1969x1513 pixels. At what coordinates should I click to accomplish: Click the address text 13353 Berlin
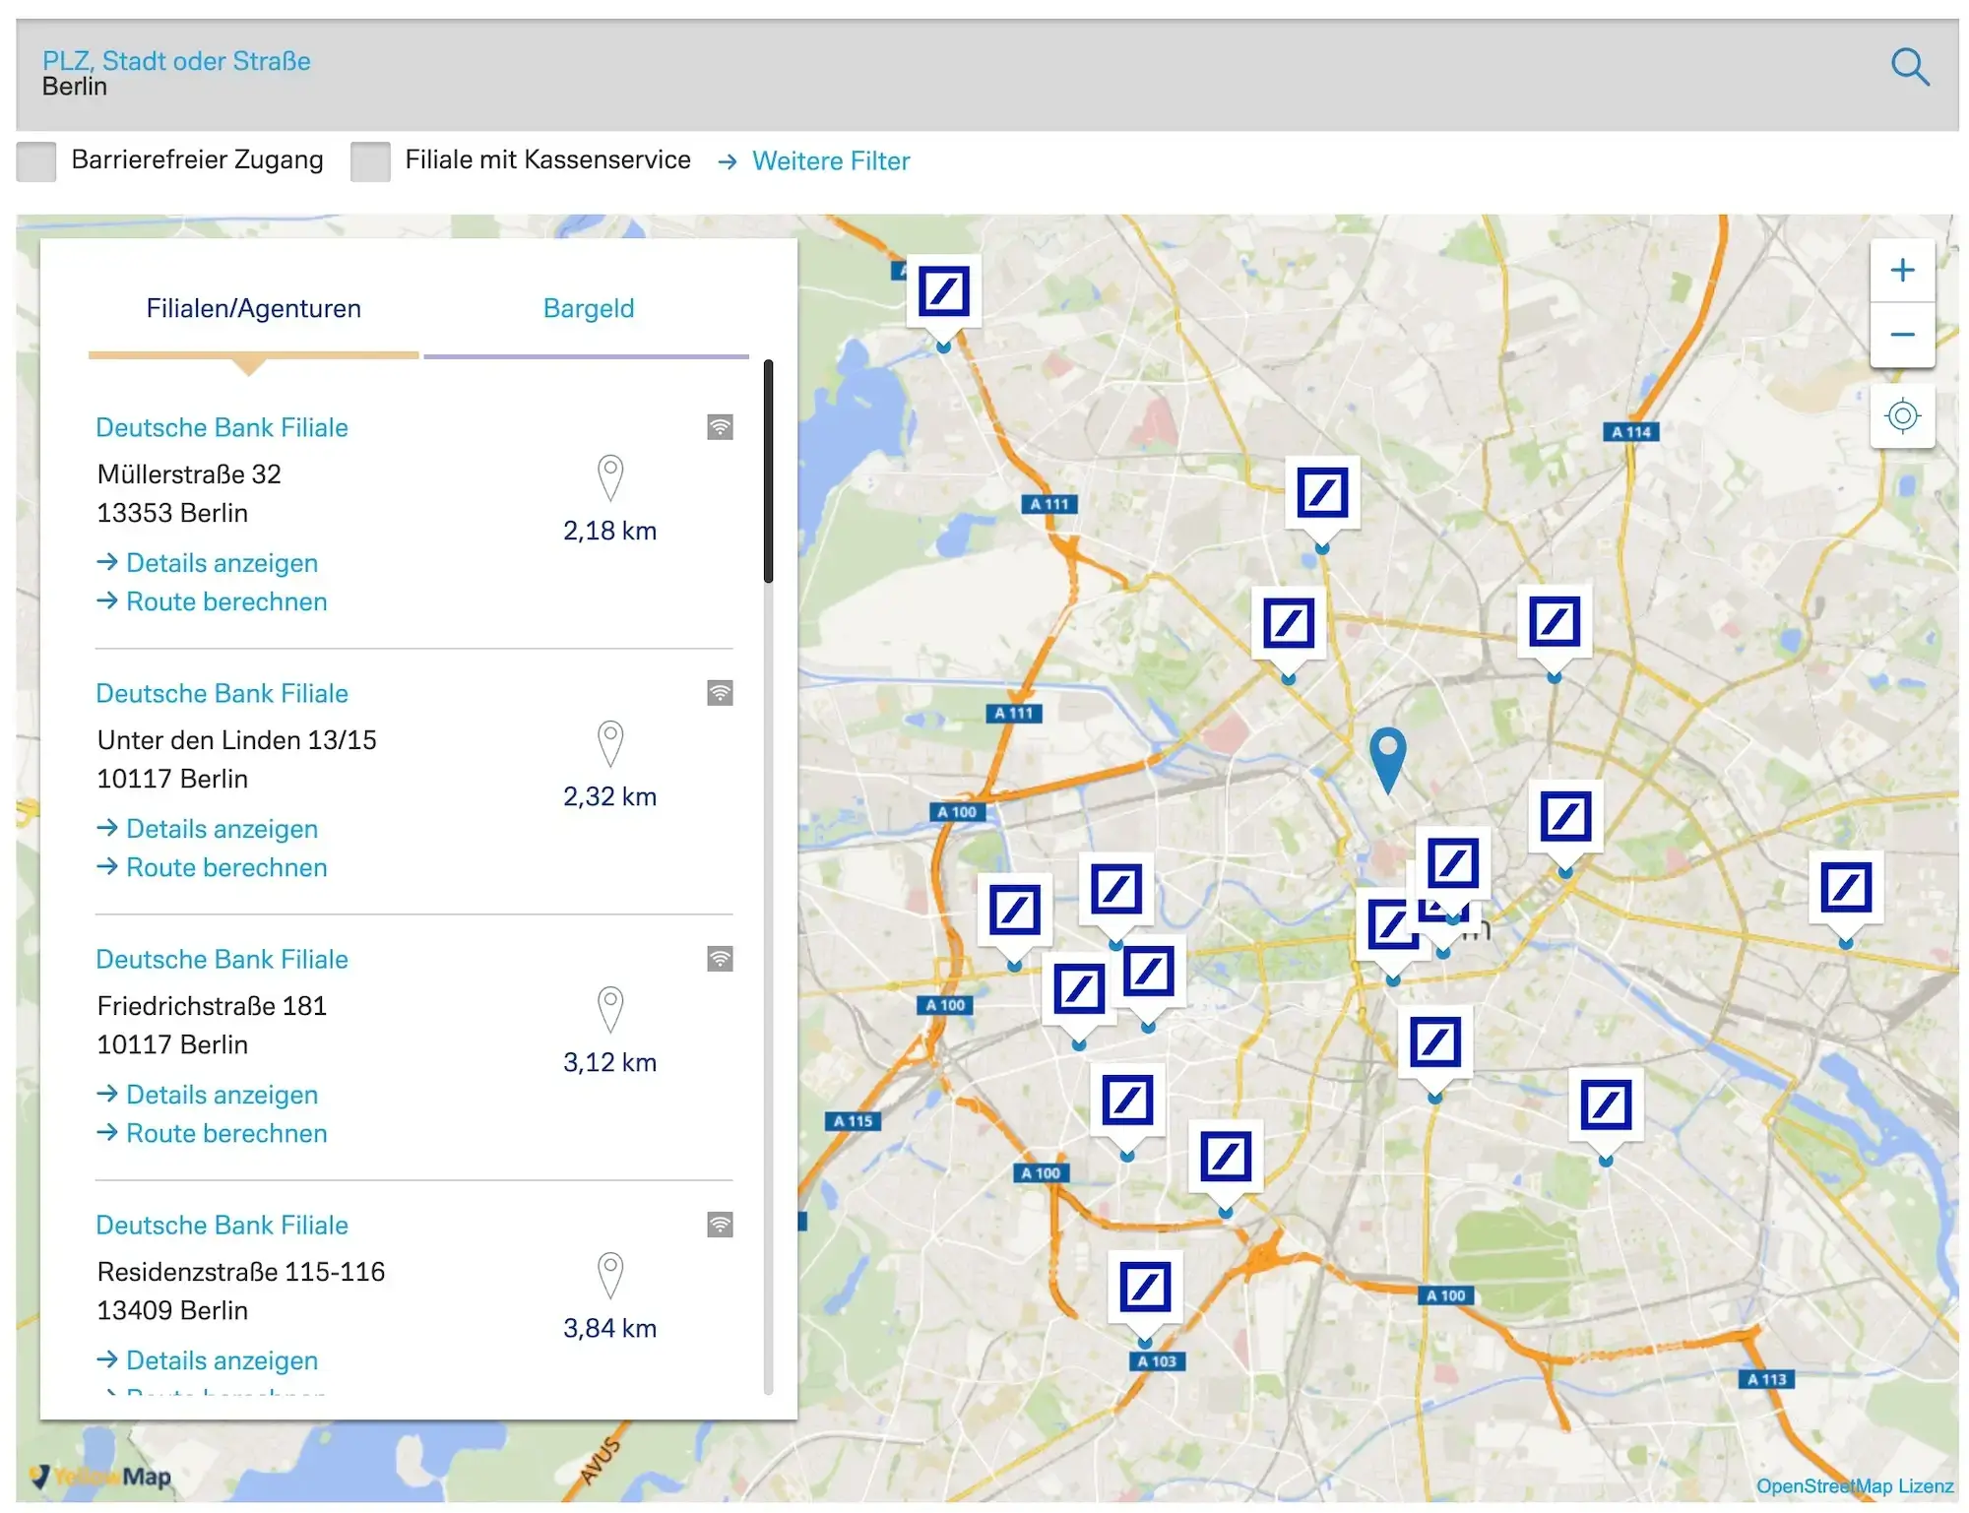(172, 514)
